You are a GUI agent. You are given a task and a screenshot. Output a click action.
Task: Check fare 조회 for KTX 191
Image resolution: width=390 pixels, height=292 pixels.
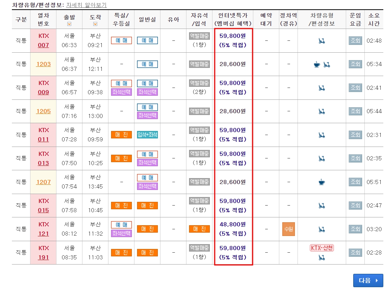point(355,253)
